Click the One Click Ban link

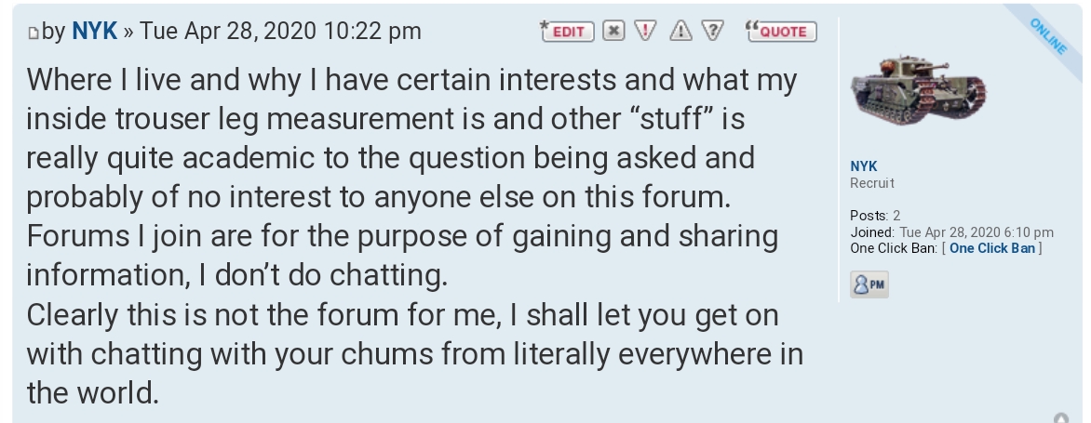click(991, 248)
